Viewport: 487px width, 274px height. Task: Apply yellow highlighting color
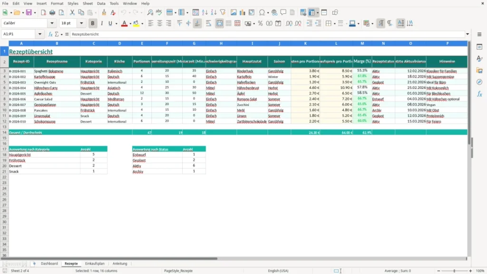(x=136, y=23)
